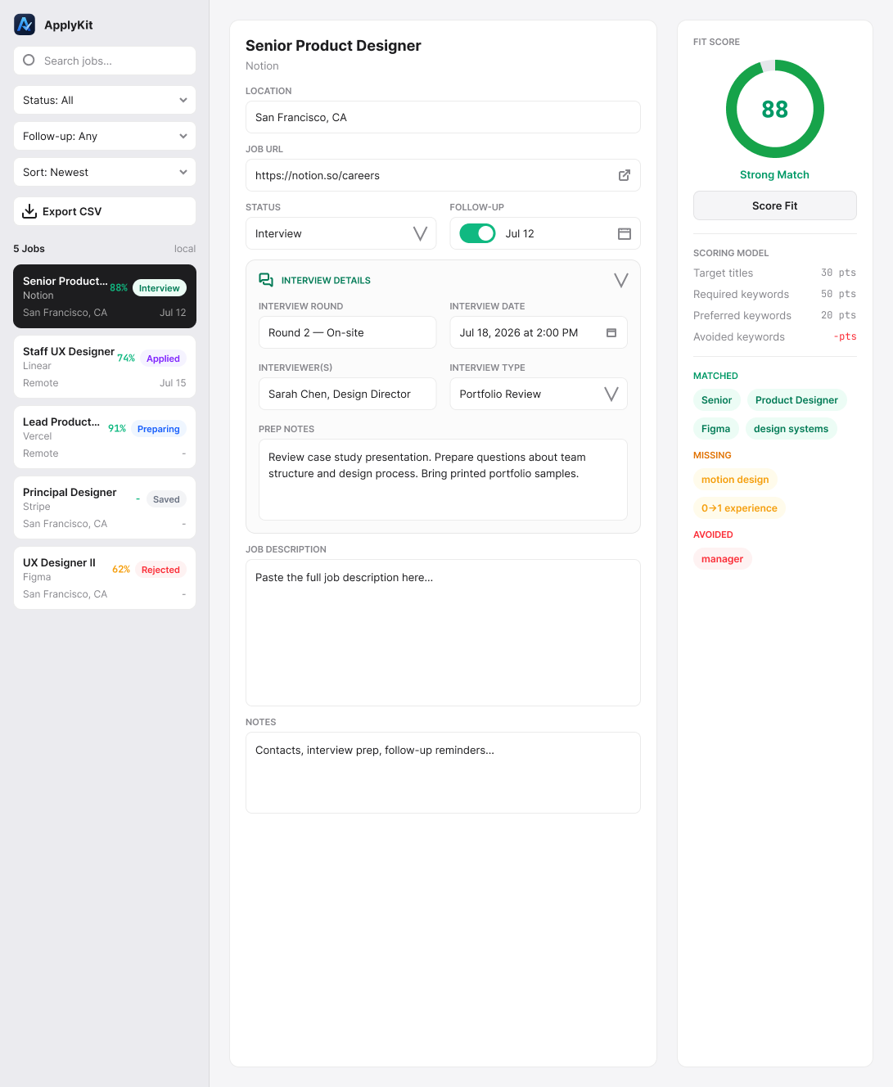Select the UX Designer II Figma job
Image resolution: width=893 pixels, height=1087 pixels.
coord(105,578)
